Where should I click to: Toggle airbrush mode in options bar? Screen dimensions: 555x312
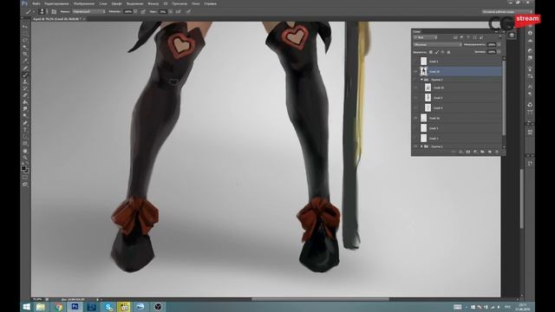[x=179, y=11]
